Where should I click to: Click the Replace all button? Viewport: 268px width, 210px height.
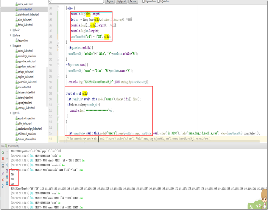121,1
